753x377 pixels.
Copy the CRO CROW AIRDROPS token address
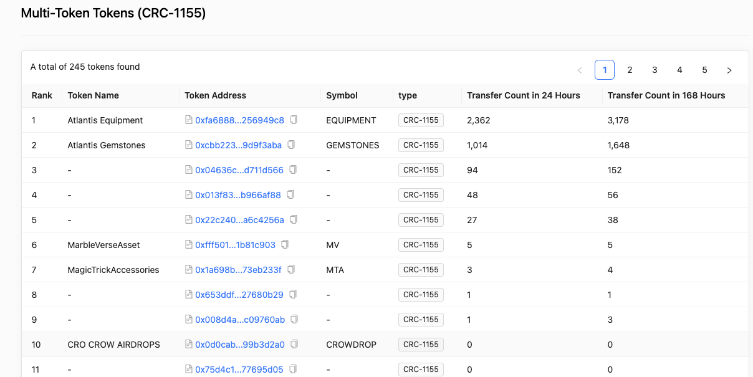[x=294, y=343]
